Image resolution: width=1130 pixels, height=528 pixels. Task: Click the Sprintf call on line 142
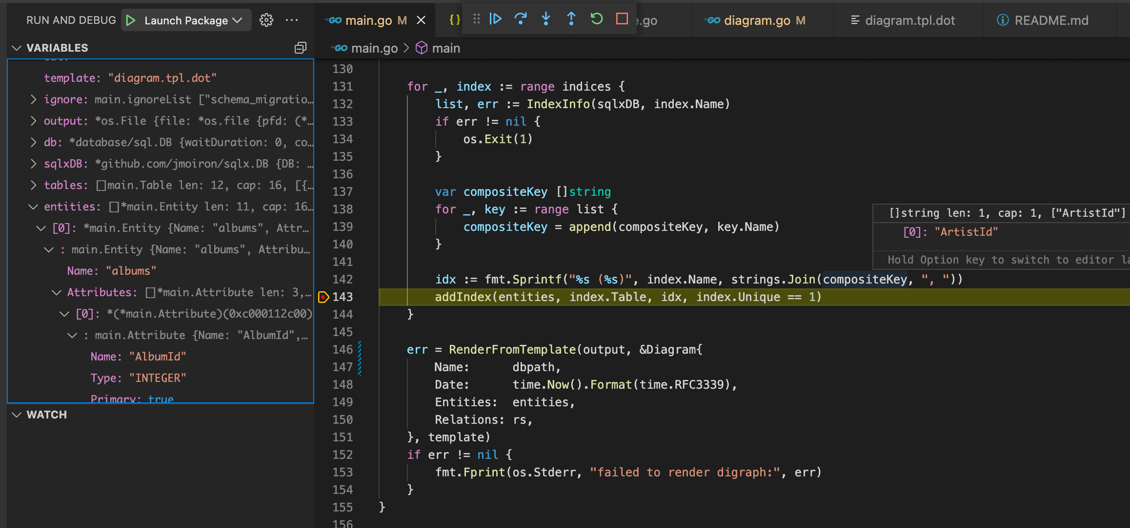tap(537, 280)
